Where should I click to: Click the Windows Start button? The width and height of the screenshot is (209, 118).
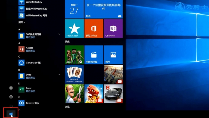(11, 114)
